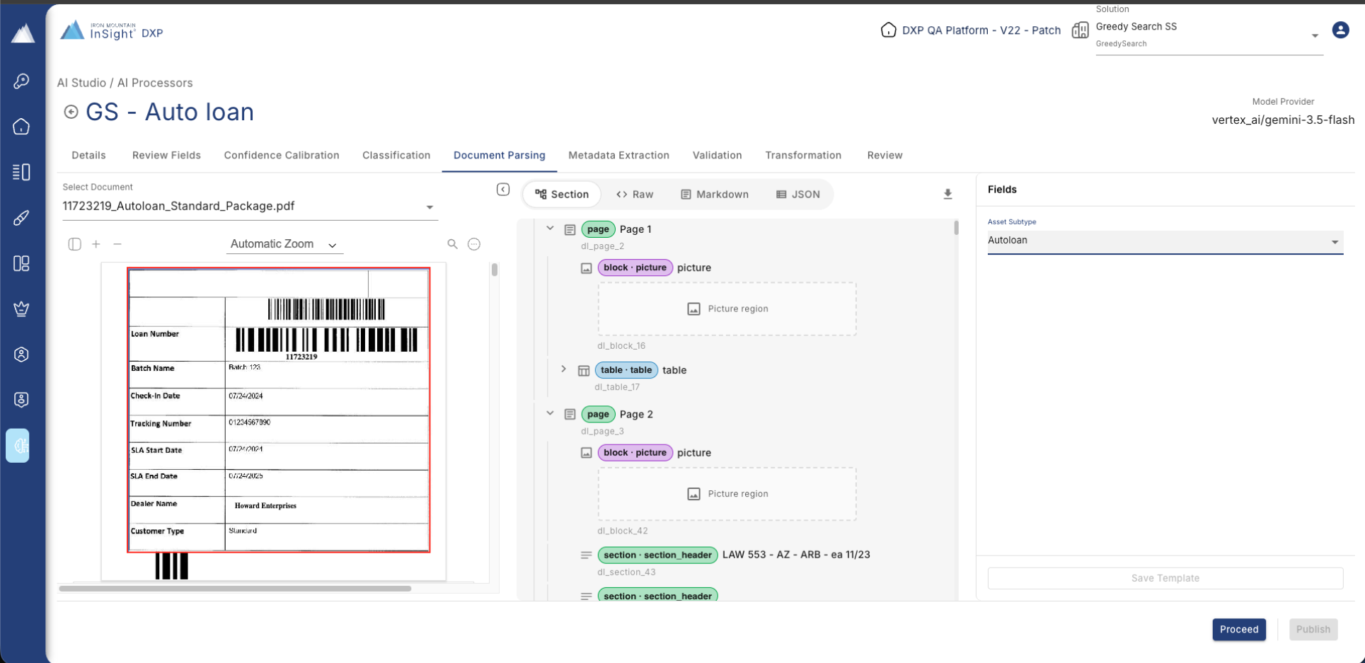Screen dimensions: 1365x663
Task: Click the Proceed button
Action: click(x=1239, y=629)
